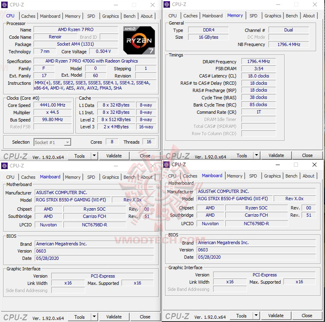Viewport: 325px width, 322px height.
Task: Open Mainboard tab in top-left CPU window
Action: click(x=50, y=16)
